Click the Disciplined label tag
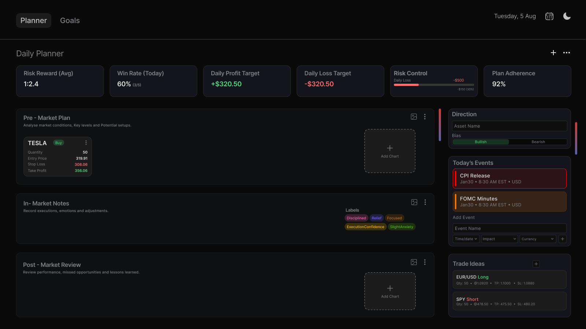The image size is (586, 329). click(x=356, y=218)
